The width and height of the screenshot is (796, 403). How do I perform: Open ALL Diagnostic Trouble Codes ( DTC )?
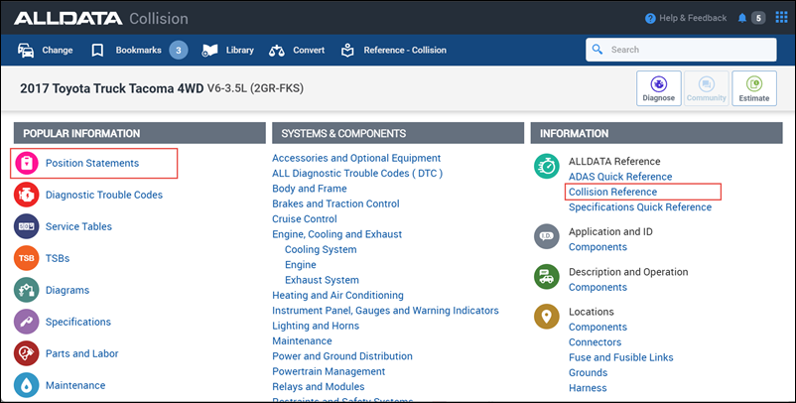357,173
